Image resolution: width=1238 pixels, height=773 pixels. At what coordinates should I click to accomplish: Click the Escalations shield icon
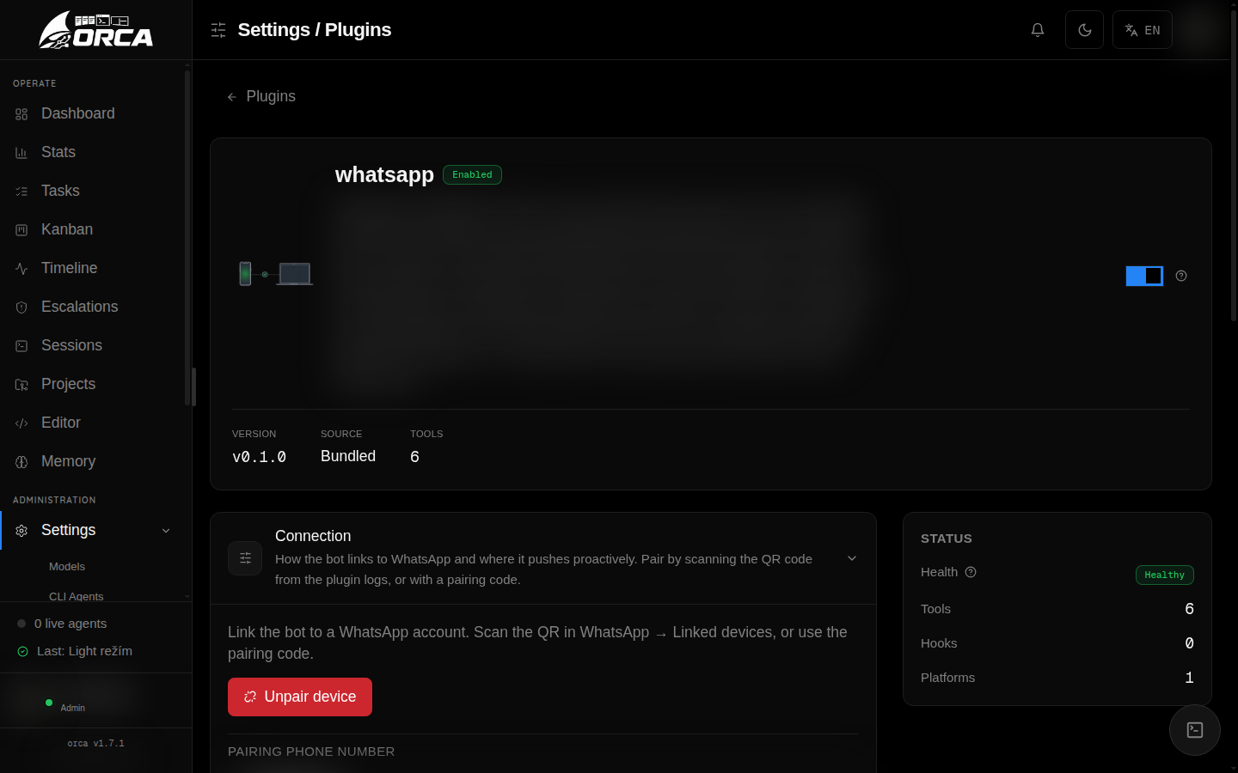[21, 307]
